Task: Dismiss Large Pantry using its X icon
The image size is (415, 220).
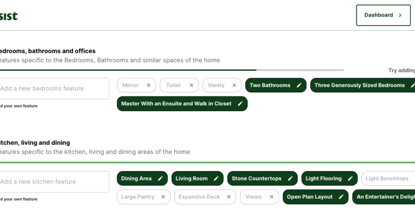Action: pos(163,197)
